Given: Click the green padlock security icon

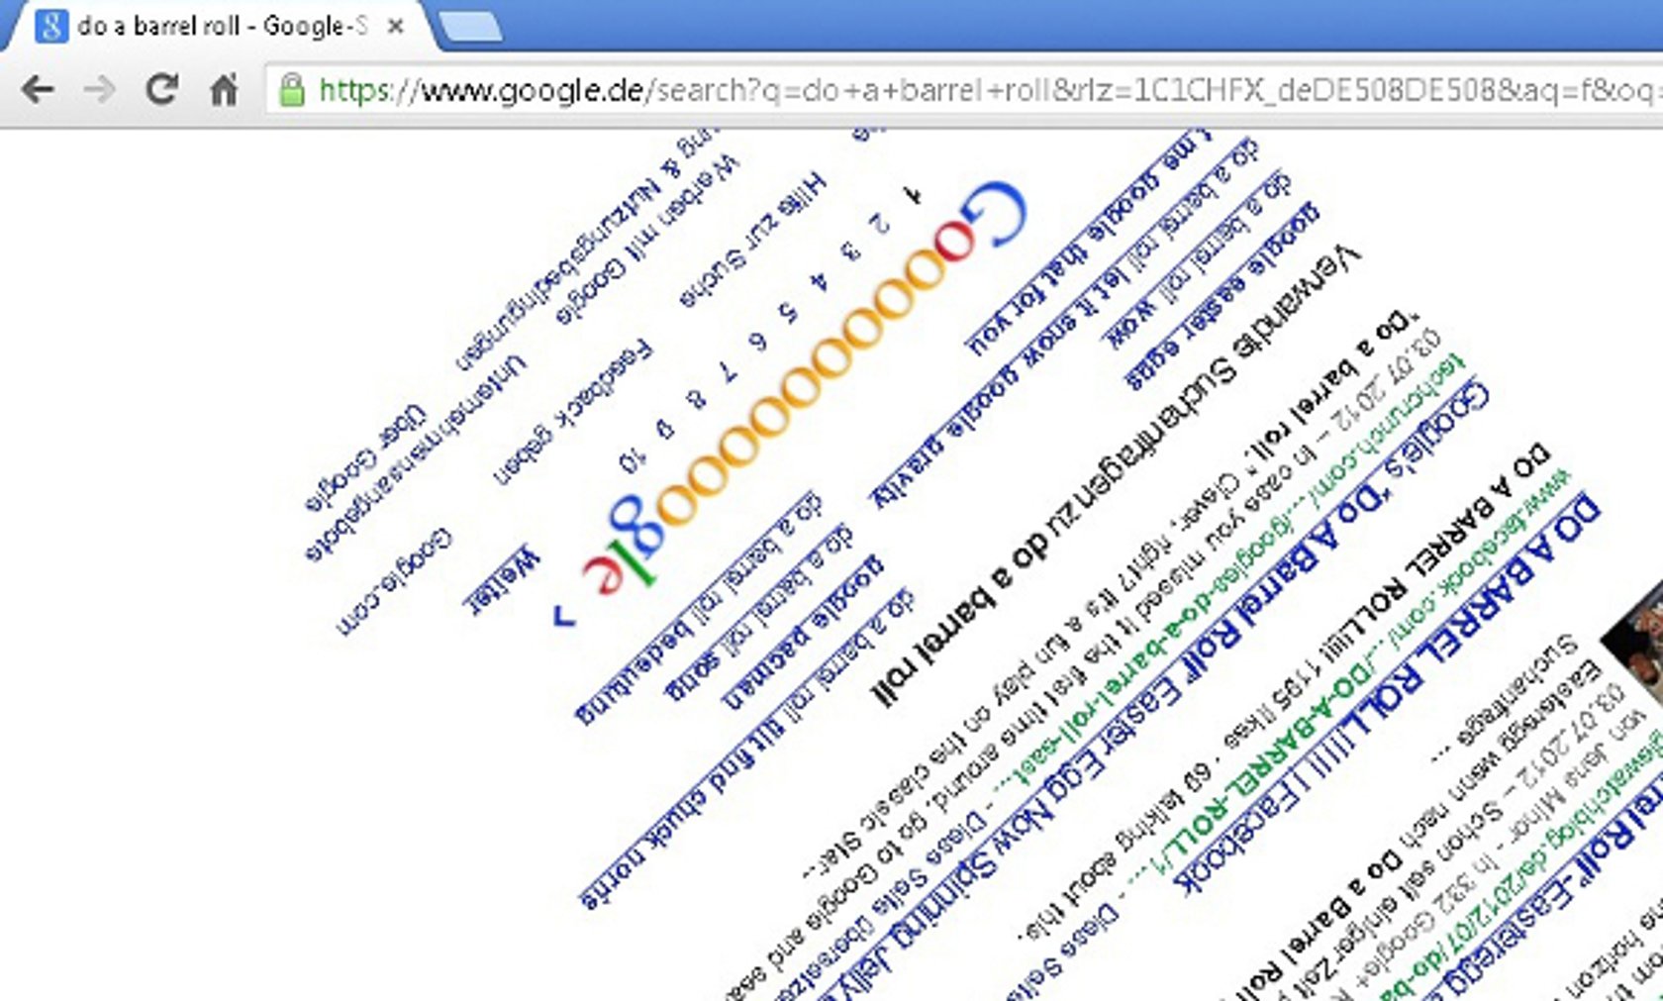Looking at the screenshot, I should tap(291, 90).
